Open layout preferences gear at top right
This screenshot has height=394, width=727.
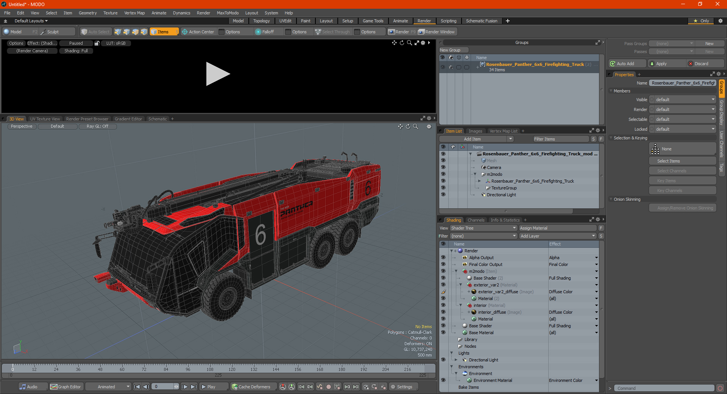[x=721, y=21]
